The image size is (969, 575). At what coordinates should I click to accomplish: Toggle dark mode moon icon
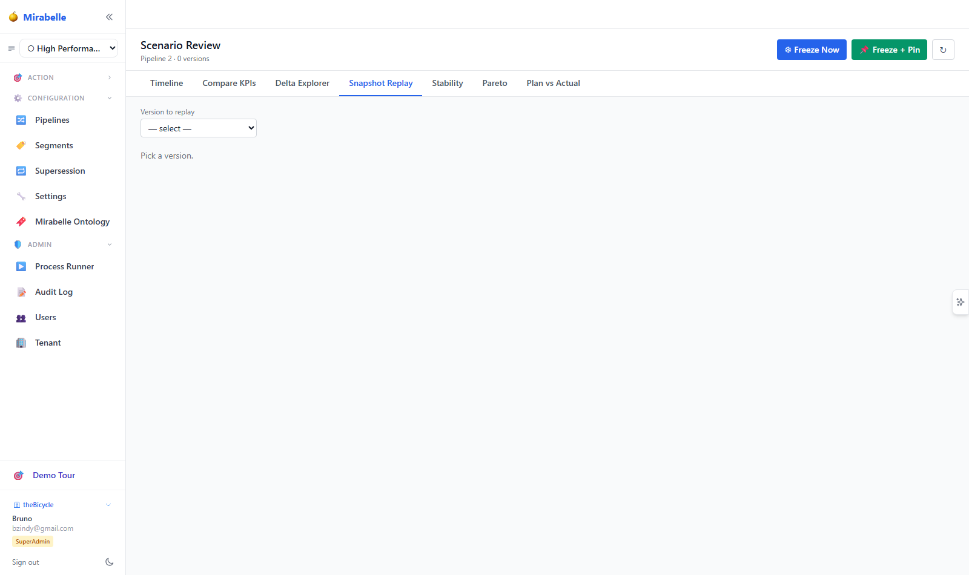109,562
